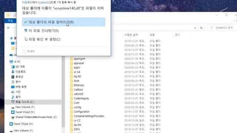
Task: Open the 파일 ribbon tab
Action: (x=10, y=21)
